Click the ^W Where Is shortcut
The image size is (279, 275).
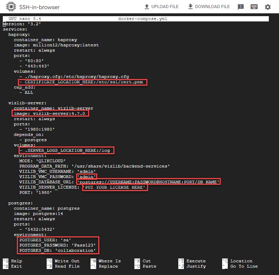(x=106, y=261)
